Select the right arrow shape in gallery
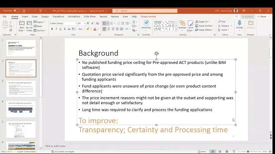Image resolution: width=275 pixels, height=154 pixels. [x=170, y=26]
